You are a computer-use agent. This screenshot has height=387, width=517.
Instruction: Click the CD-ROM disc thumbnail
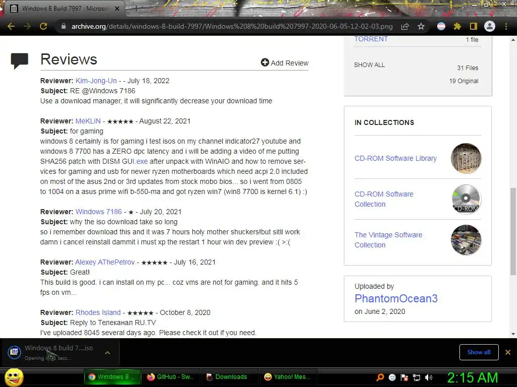466,199
